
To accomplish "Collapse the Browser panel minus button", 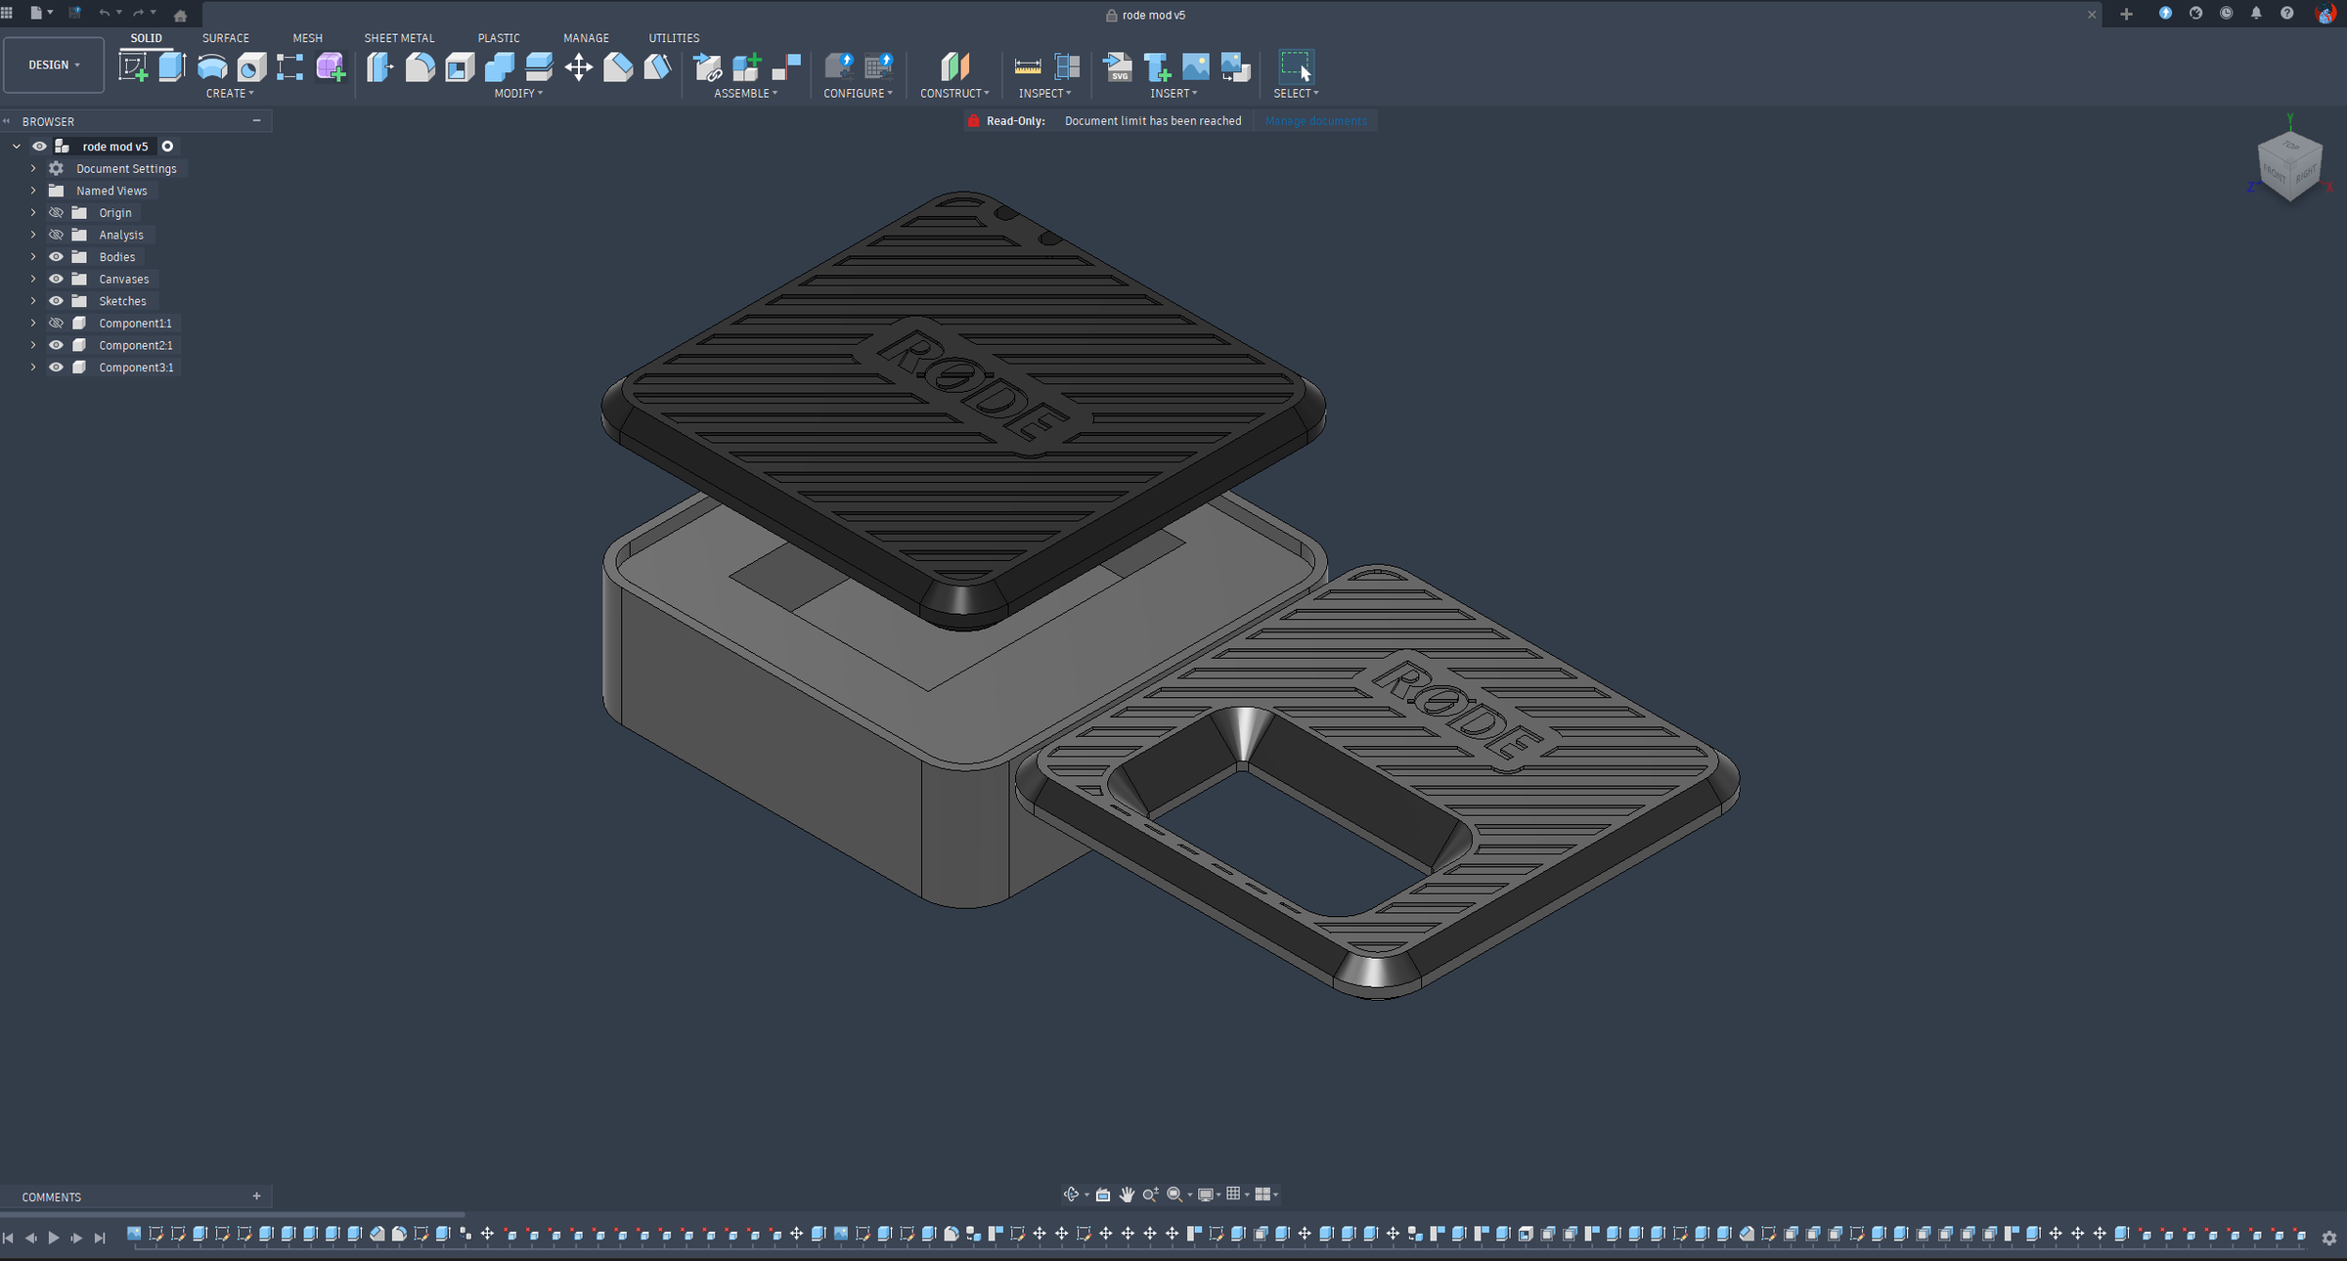I will [x=256, y=121].
